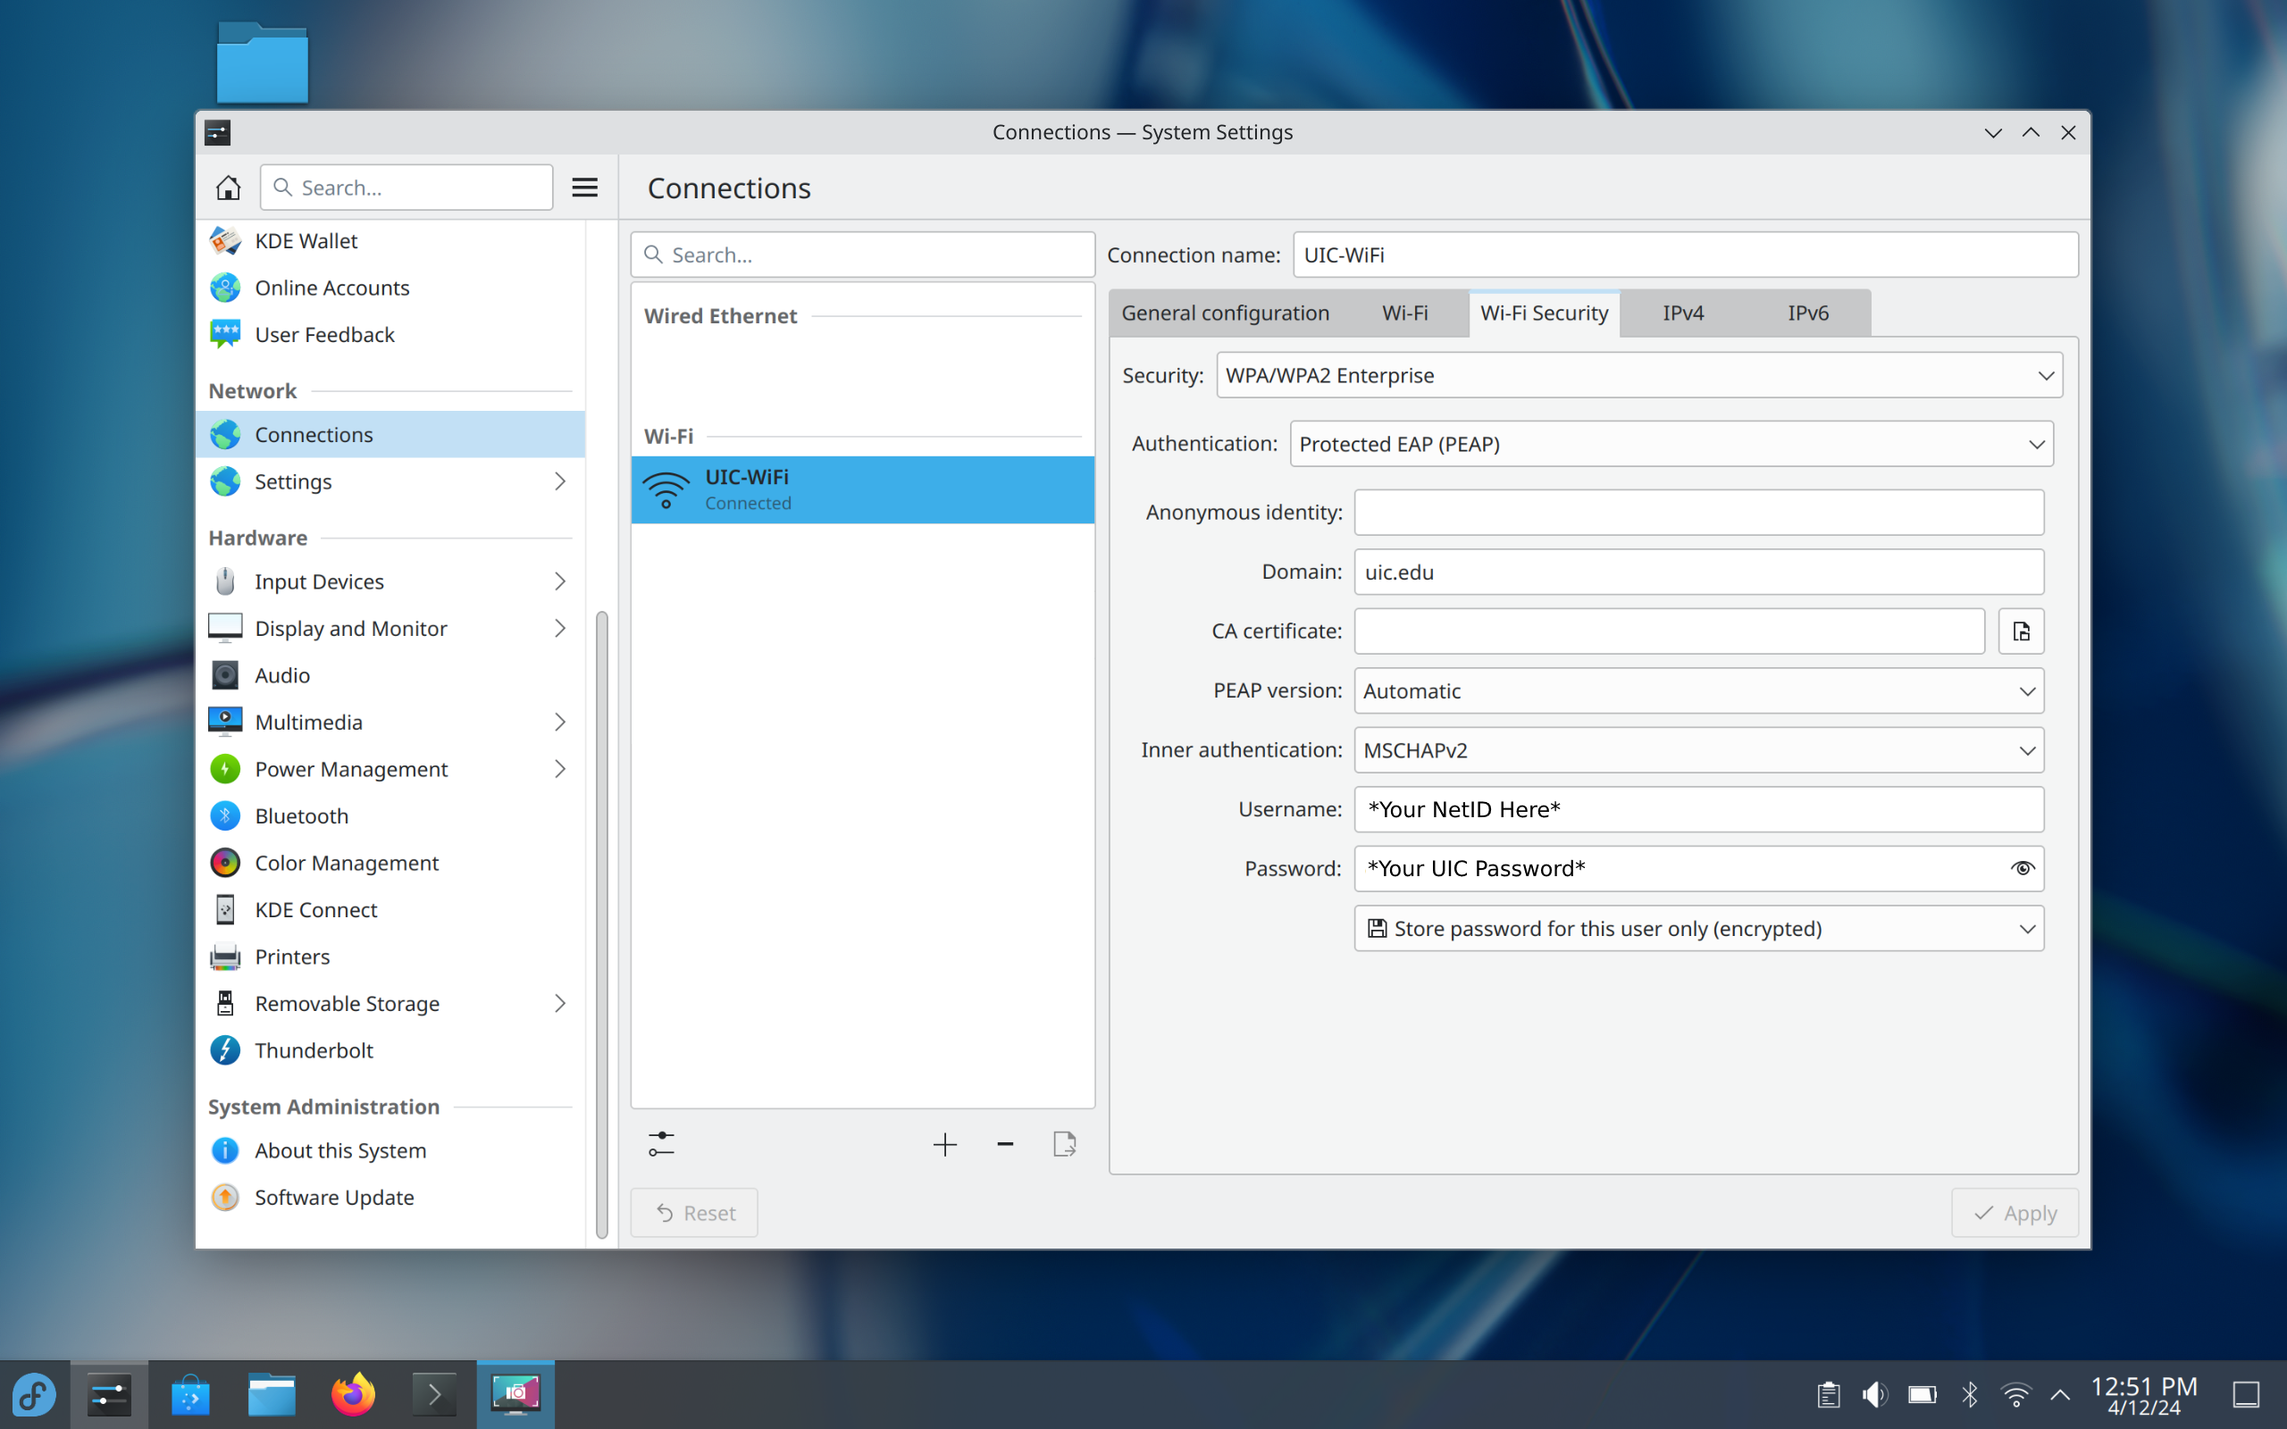Image resolution: width=2287 pixels, height=1429 pixels.
Task: Click the Apply button
Action: coord(2014,1213)
